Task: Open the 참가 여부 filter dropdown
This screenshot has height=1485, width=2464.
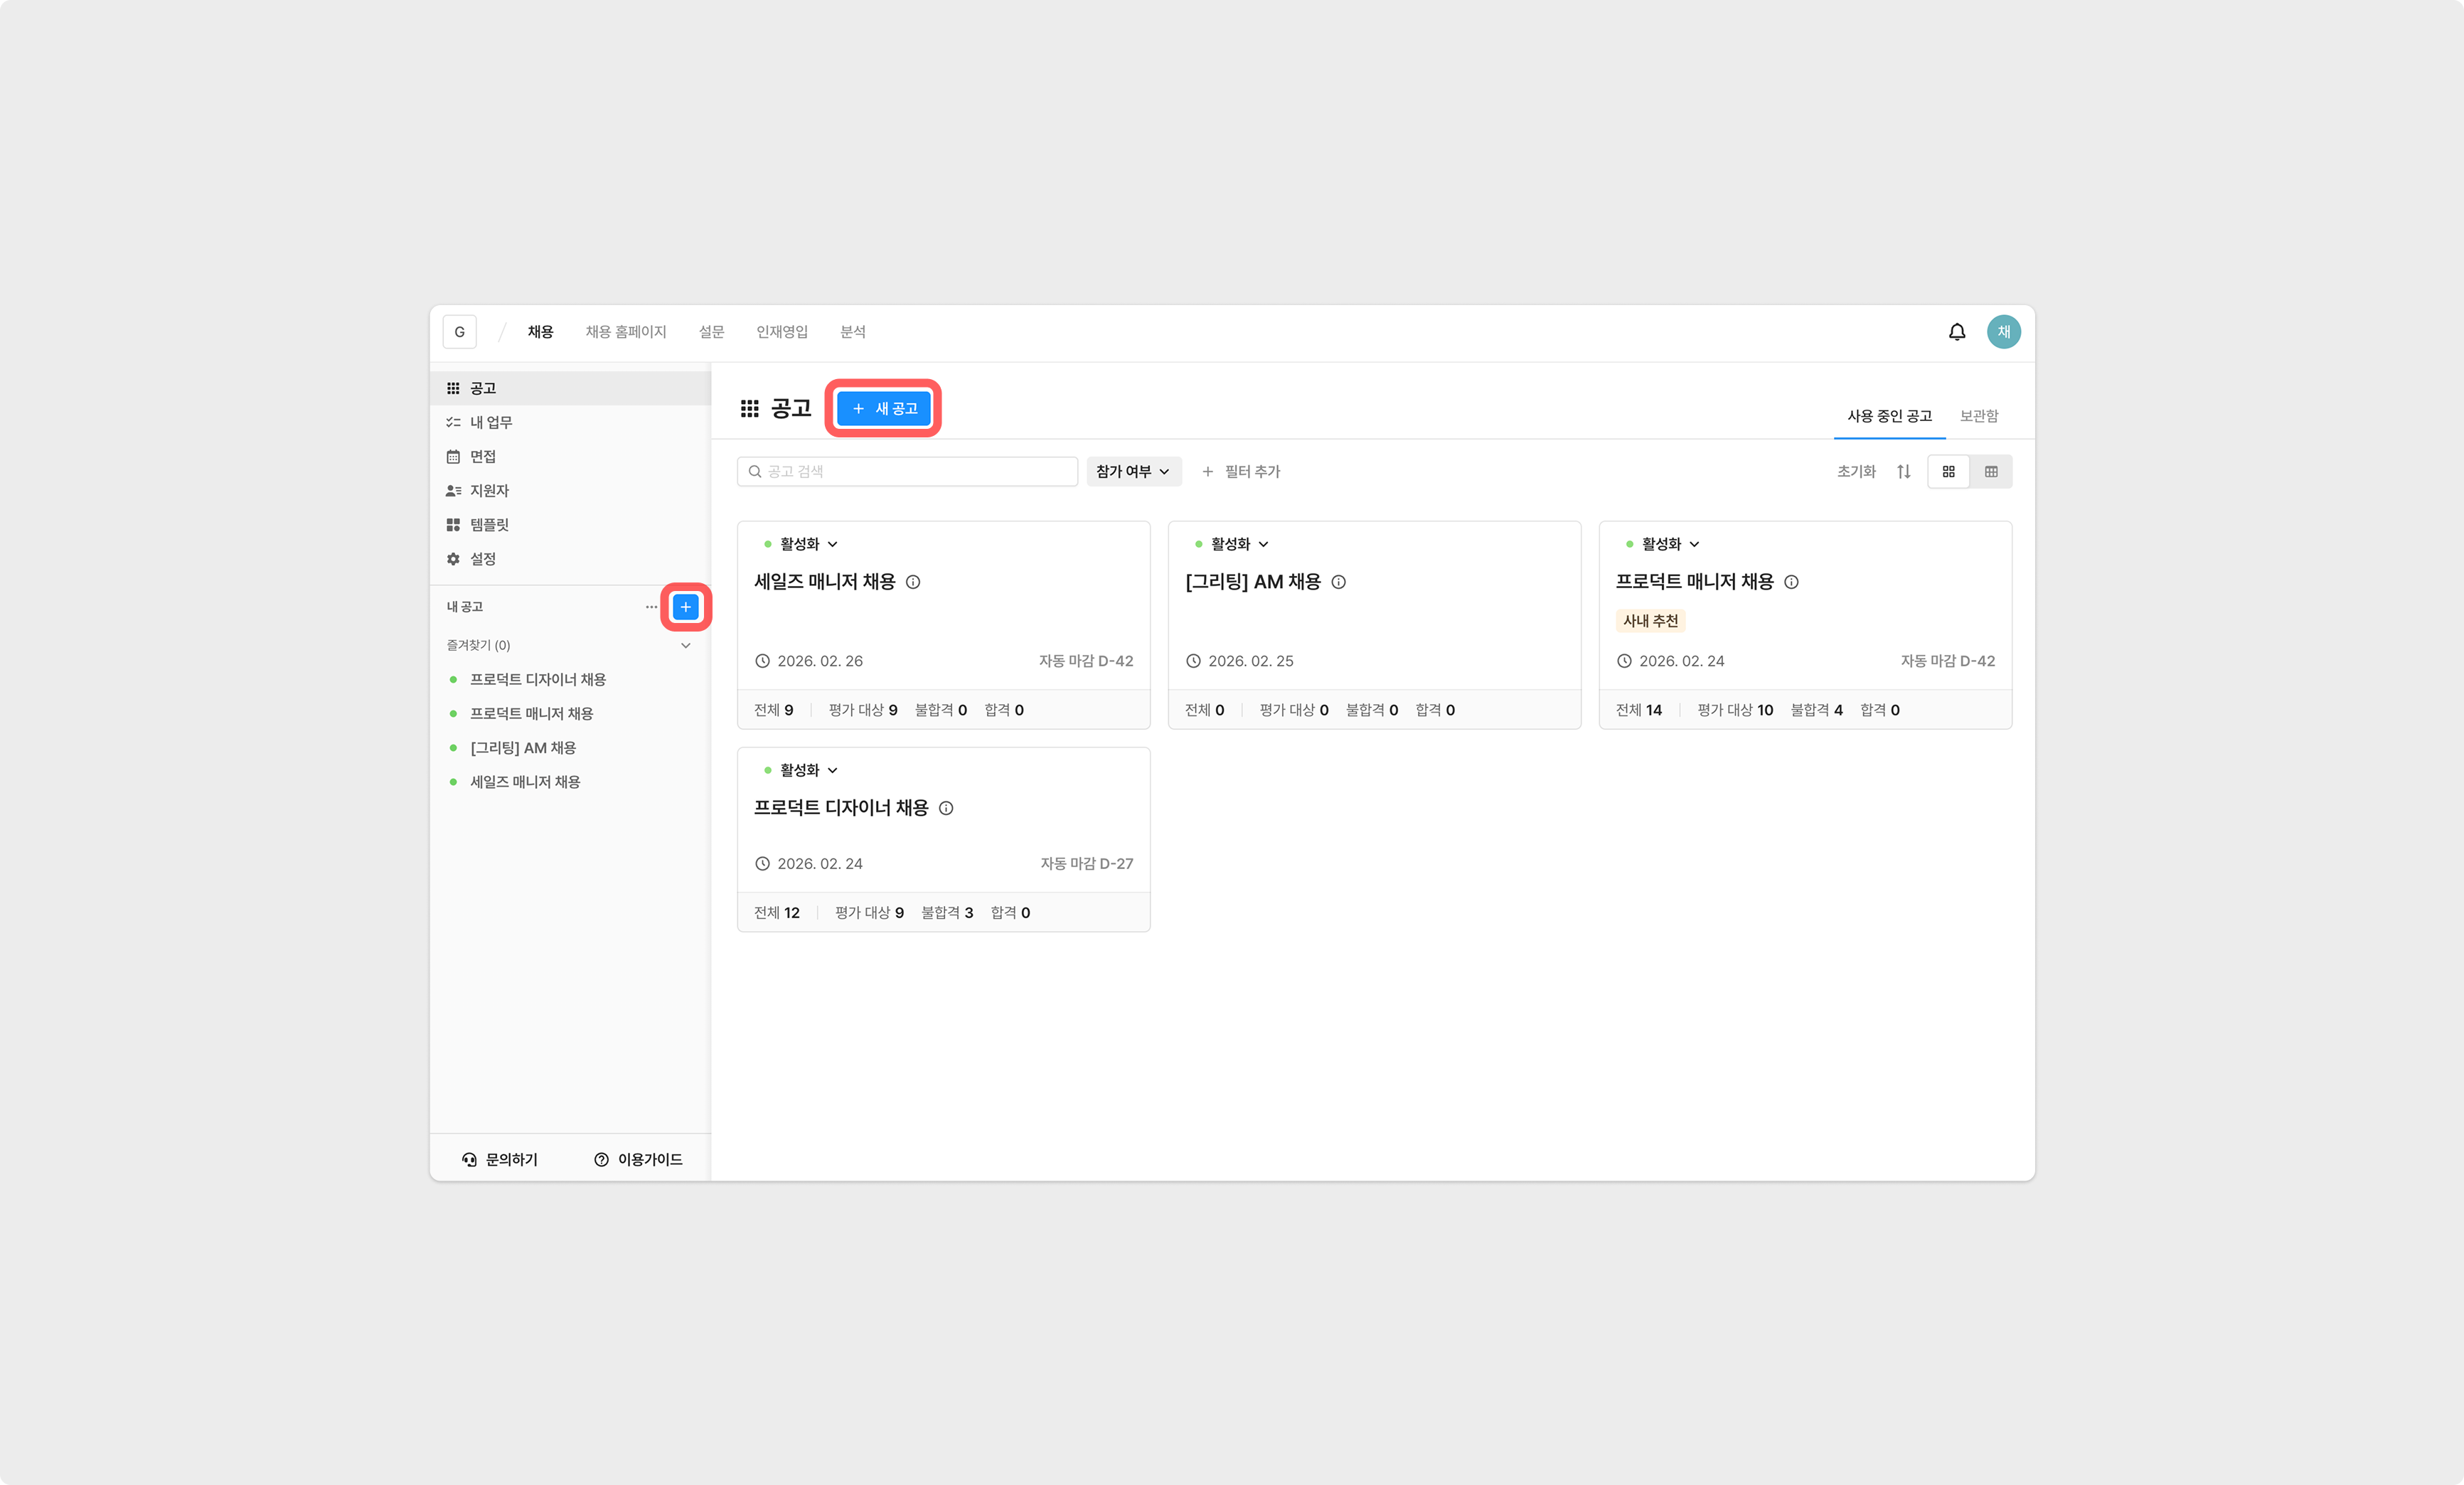Action: pos(1133,472)
